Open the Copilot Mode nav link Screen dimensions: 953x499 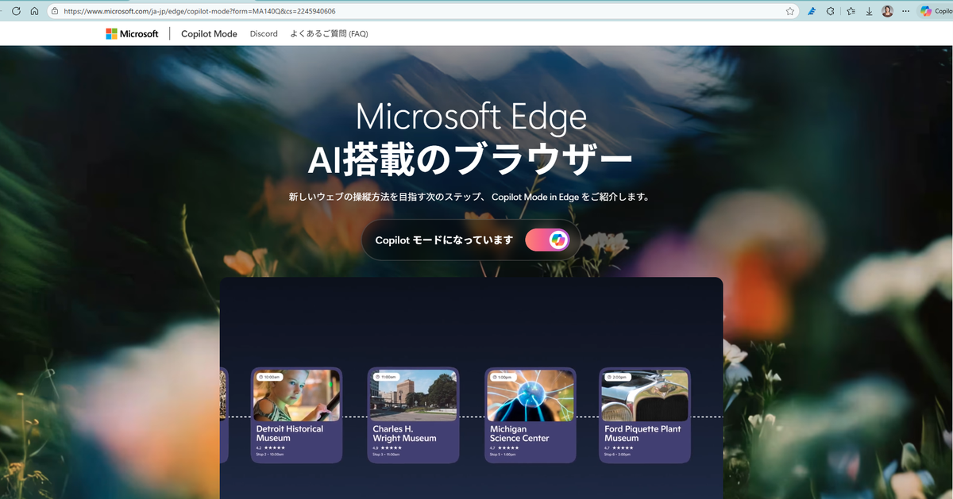[x=209, y=34]
